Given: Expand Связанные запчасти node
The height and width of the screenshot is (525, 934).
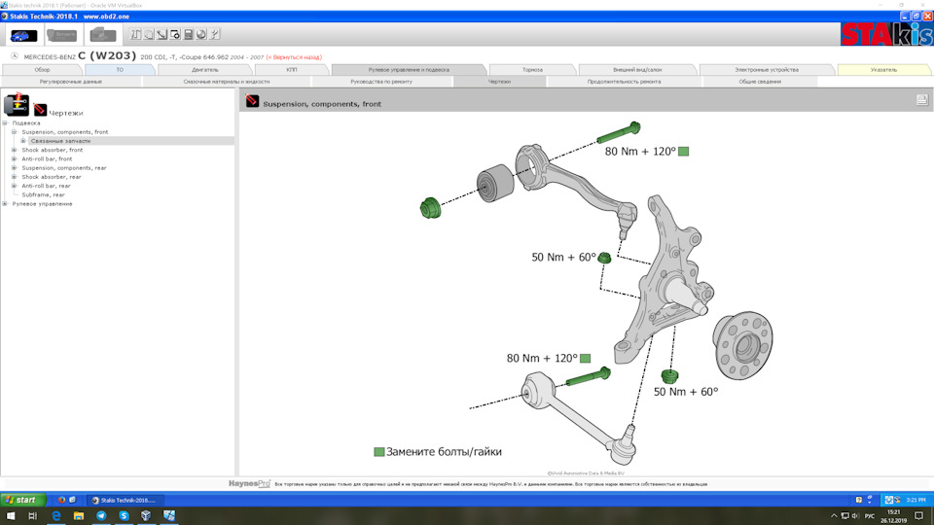Looking at the screenshot, I should pyautogui.click(x=23, y=141).
